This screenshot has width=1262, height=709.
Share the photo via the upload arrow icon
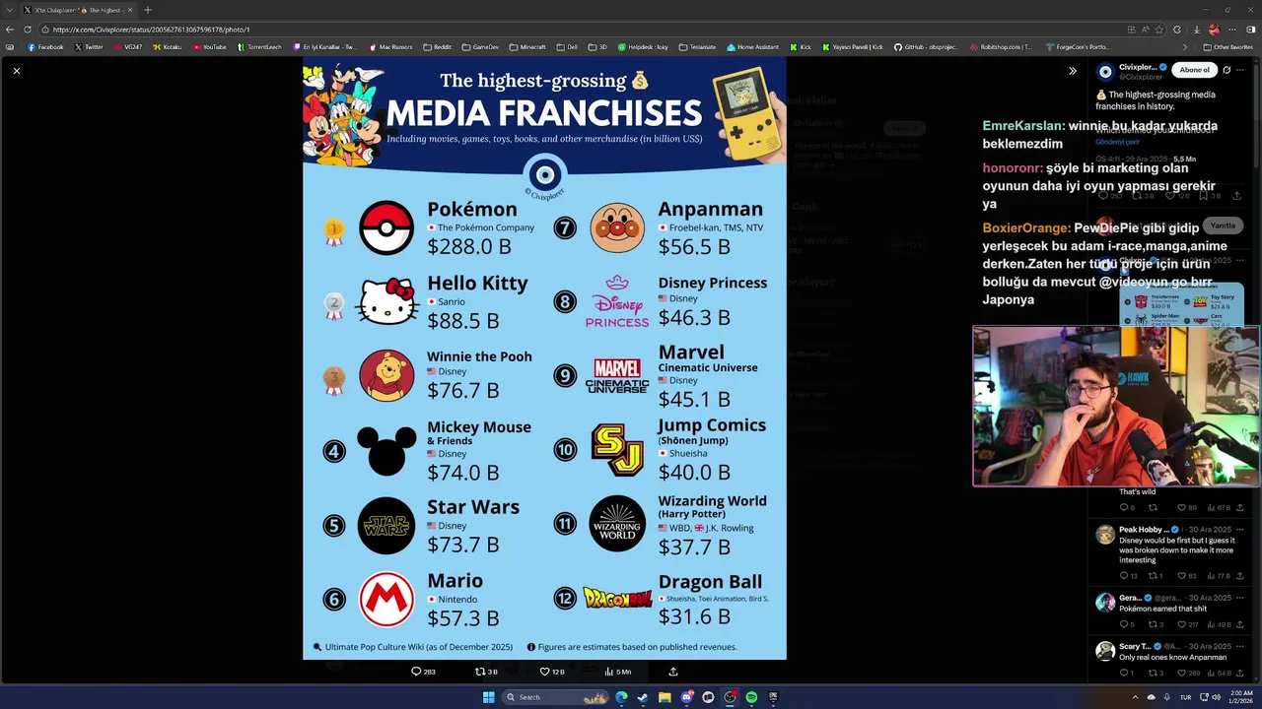pos(673,672)
